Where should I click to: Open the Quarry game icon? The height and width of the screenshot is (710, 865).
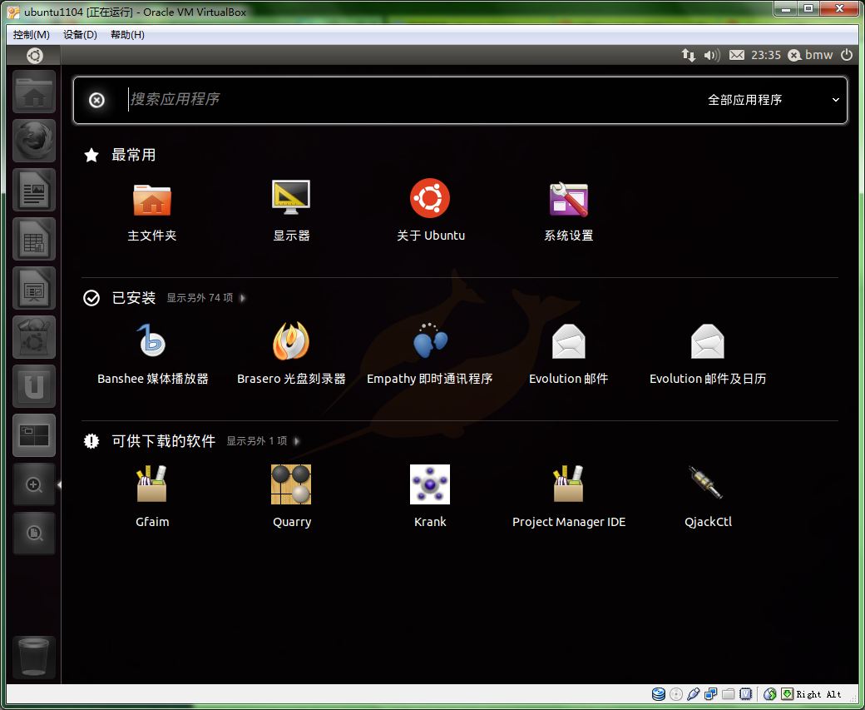click(291, 485)
